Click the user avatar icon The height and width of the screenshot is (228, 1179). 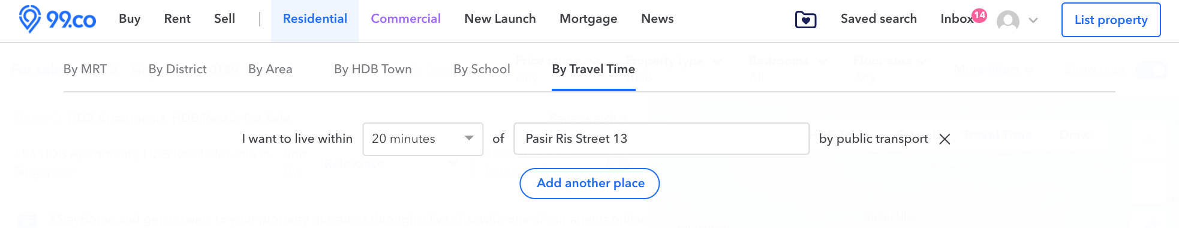pos(1008,20)
